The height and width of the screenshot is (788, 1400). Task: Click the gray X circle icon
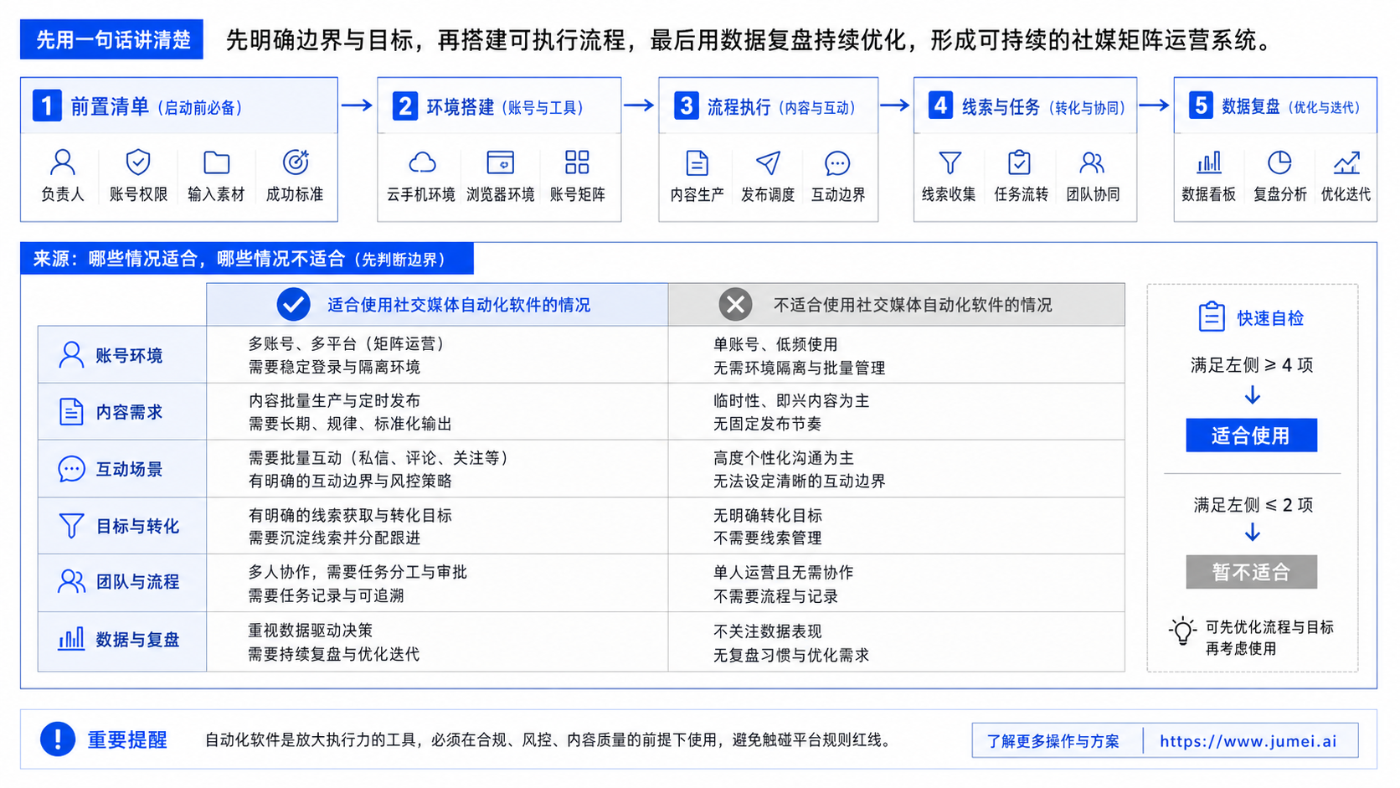click(735, 305)
